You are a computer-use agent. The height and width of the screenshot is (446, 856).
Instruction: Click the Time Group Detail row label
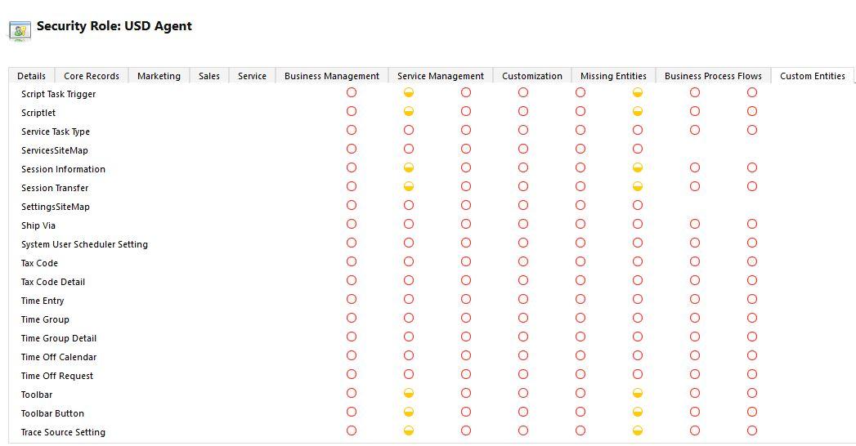(59, 338)
